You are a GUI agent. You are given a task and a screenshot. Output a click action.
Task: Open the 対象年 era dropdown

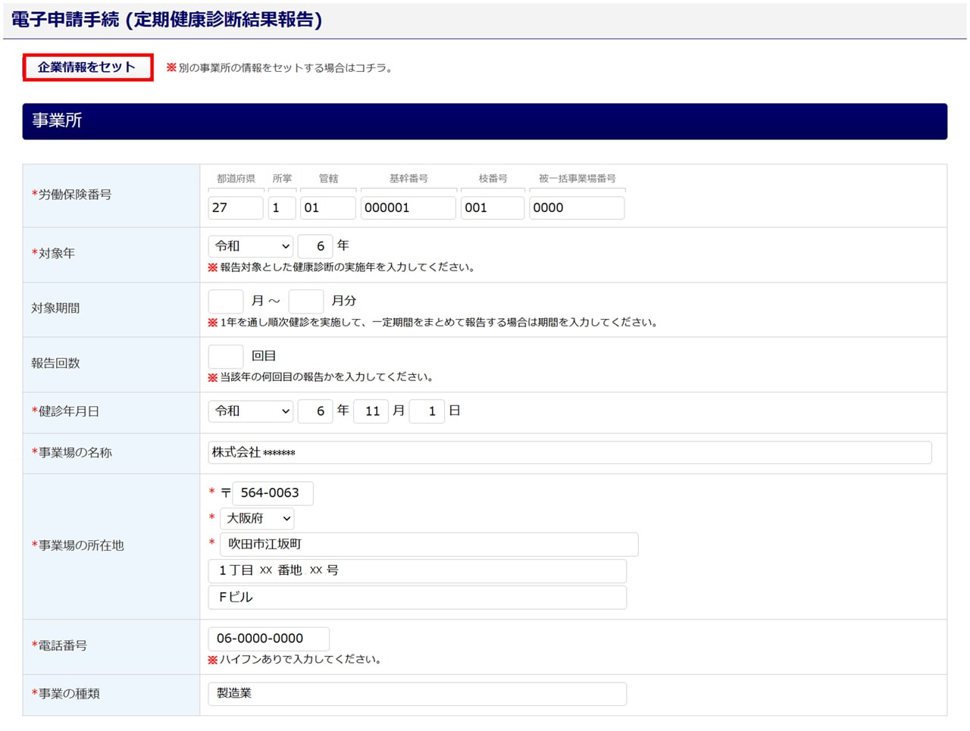(250, 246)
